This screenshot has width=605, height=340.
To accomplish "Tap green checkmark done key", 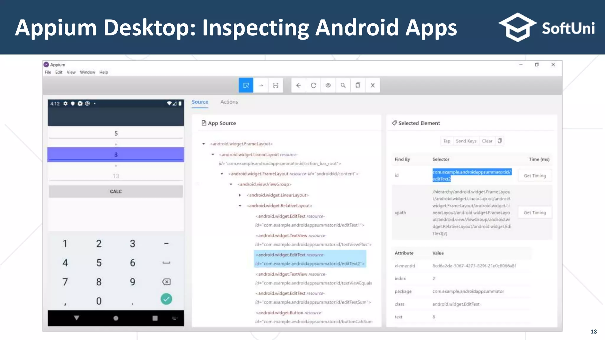I will [x=166, y=299].
